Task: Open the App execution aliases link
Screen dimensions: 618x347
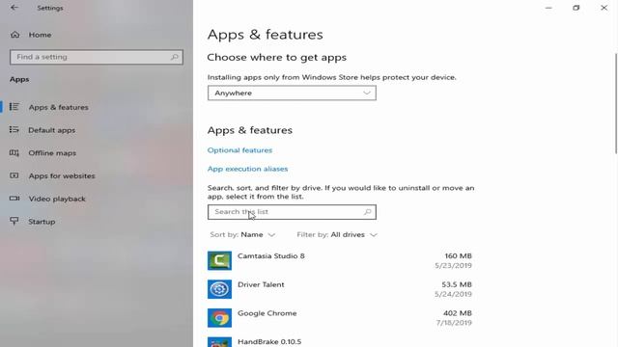Action: (x=247, y=169)
